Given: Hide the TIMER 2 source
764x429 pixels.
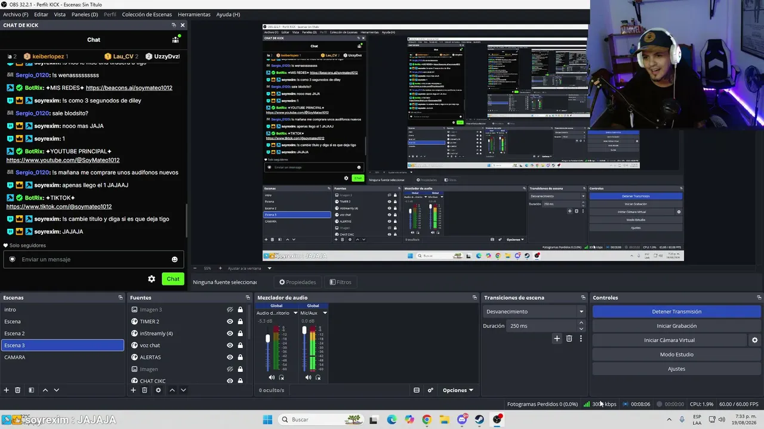Looking at the screenshot, I should tap(230, 322).
